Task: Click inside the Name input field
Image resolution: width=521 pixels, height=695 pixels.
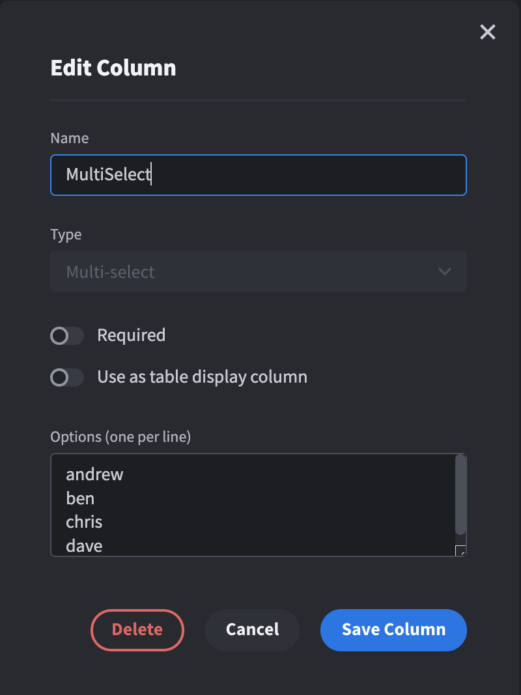Action: point(259,174)
